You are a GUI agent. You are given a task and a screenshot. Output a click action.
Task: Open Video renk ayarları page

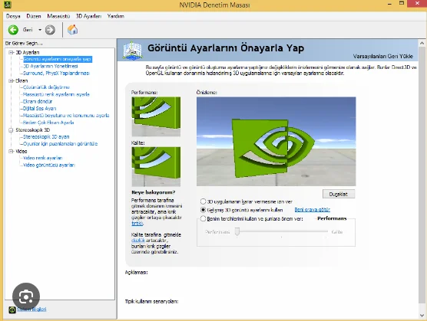(x=43, y=158)
